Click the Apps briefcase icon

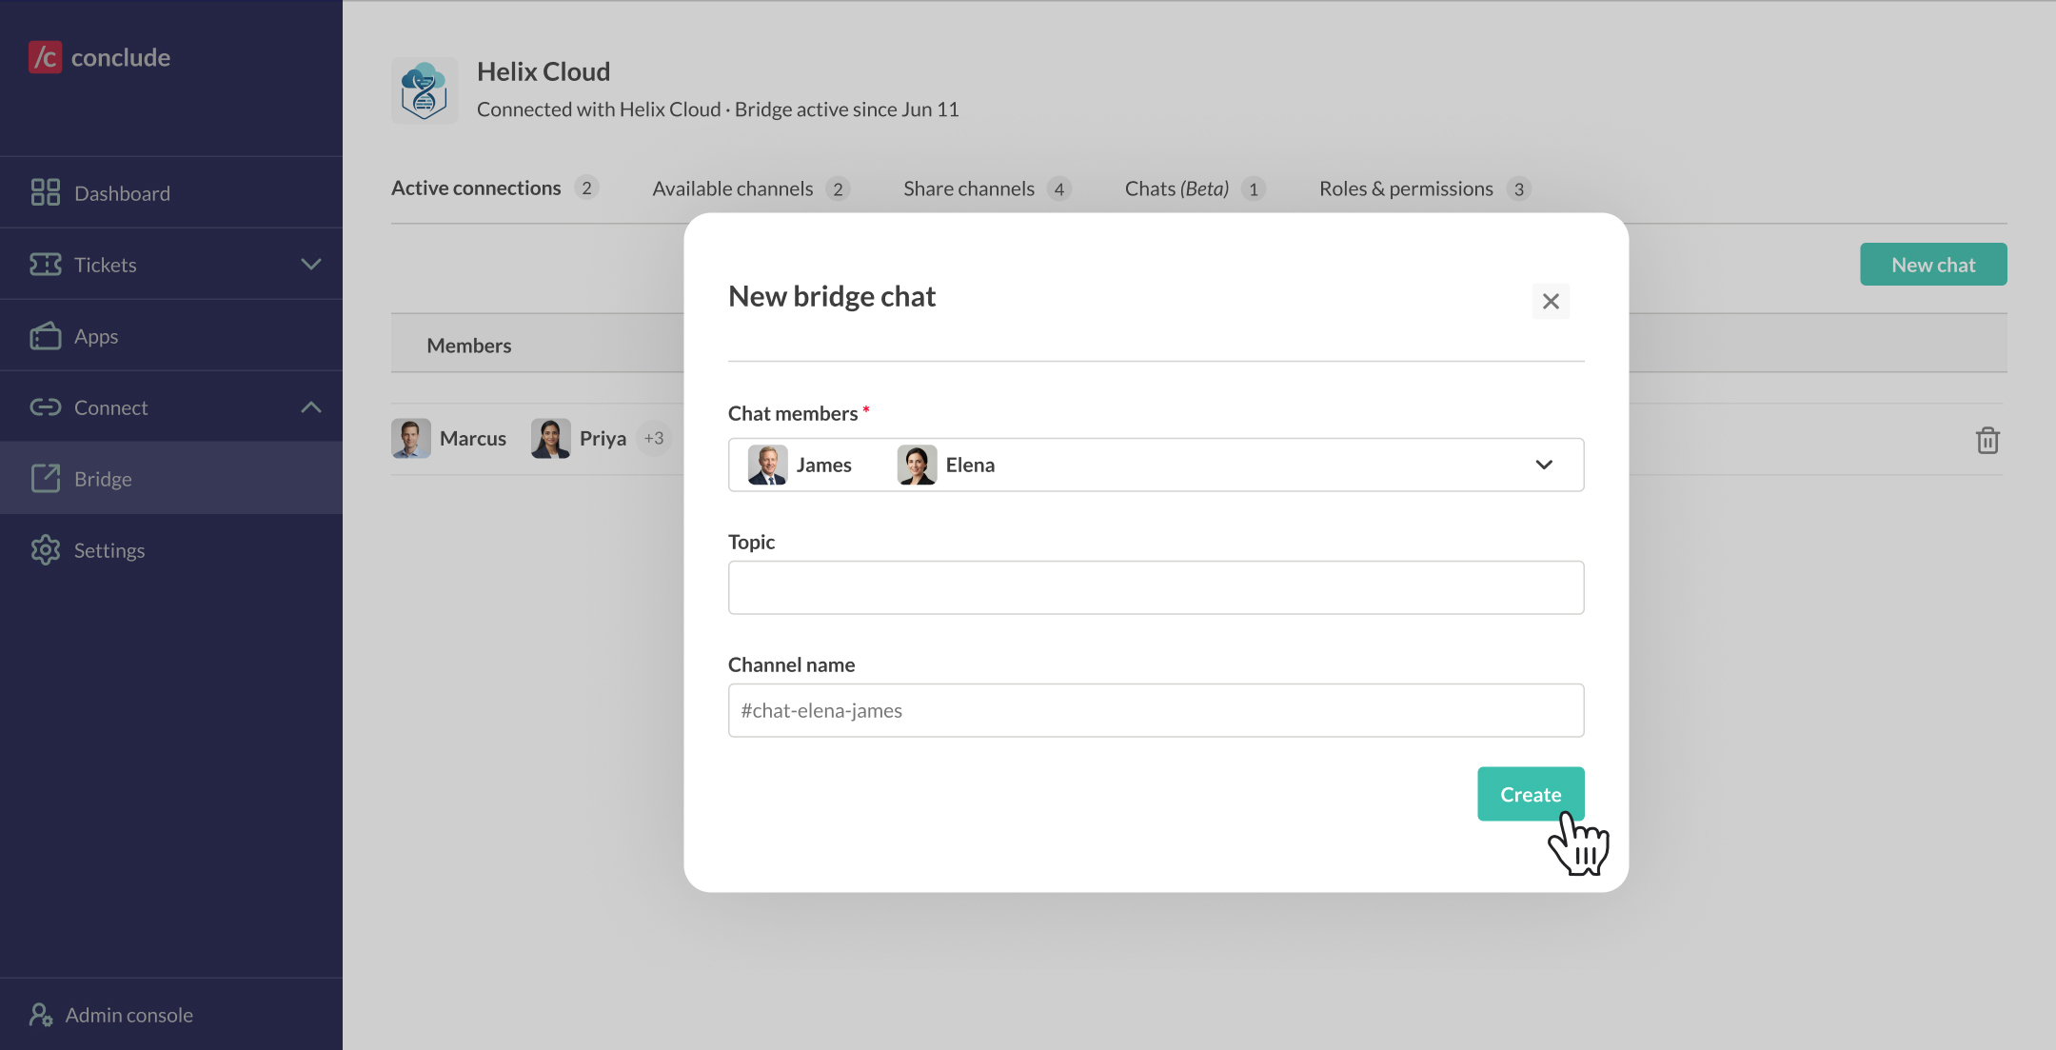coord(46,336)
